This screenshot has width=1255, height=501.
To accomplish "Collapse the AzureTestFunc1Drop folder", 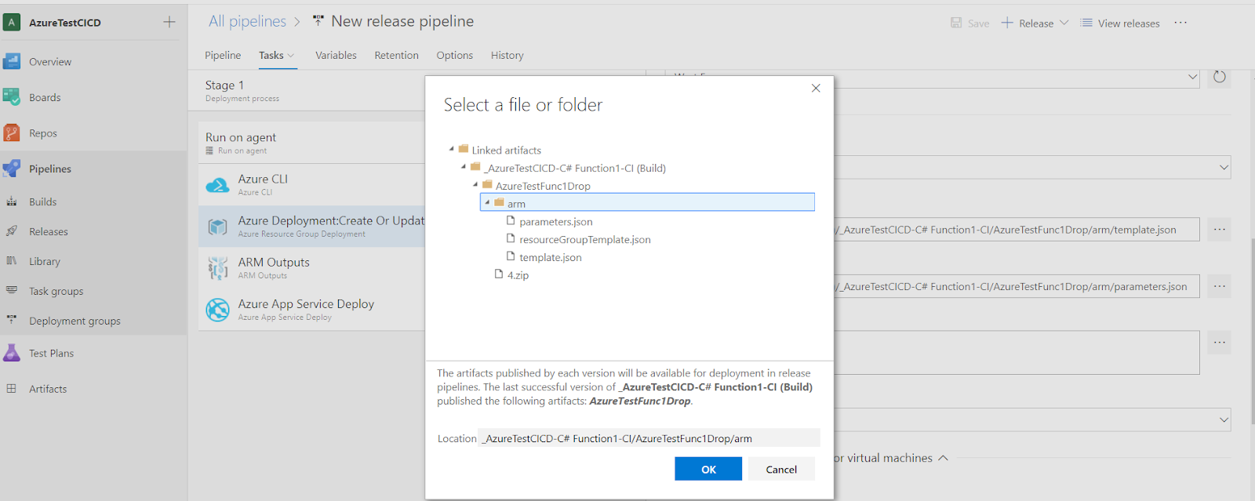I will (x=475, y=185).
